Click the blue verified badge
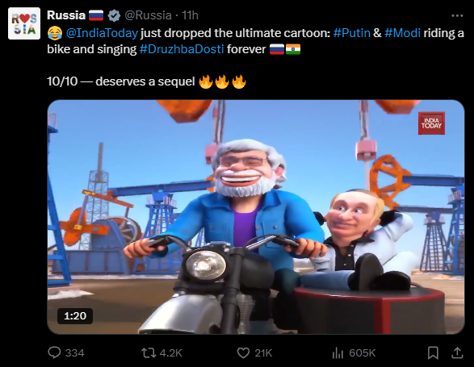The height and width of the screenshot is (367, 474). click(114, 15)
